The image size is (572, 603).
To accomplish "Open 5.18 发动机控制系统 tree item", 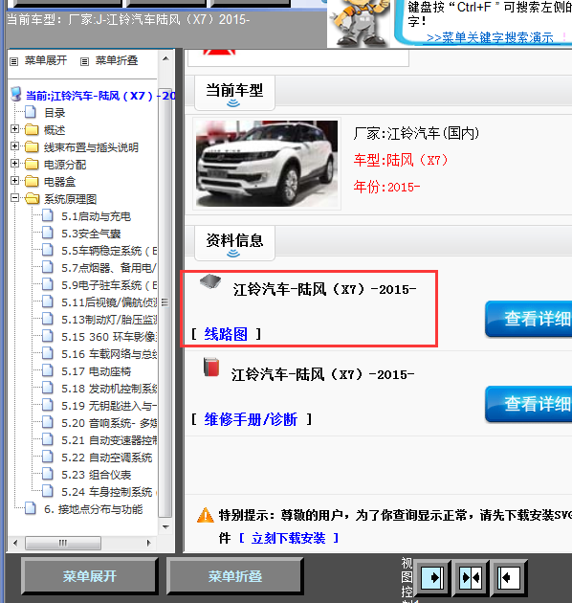I will tap(109, 389).
